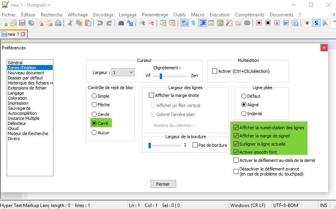336x209 pixels.
Task: Close the Préférences dialog red X
Action: pyautogui.click(x=324, y=48)
